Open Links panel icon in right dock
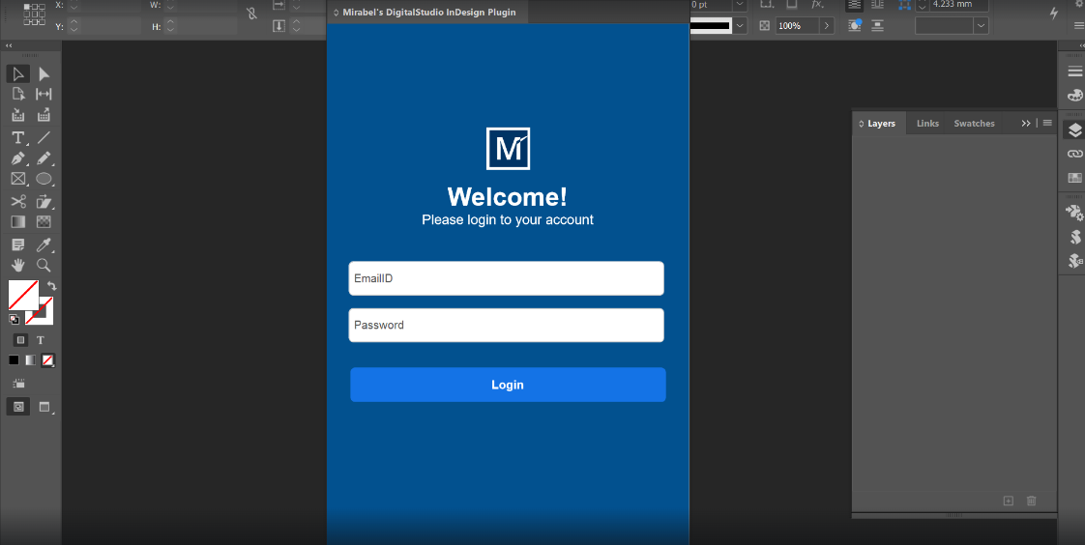The width and height of the screenshot is (1085, 545). coord(1074,154)
